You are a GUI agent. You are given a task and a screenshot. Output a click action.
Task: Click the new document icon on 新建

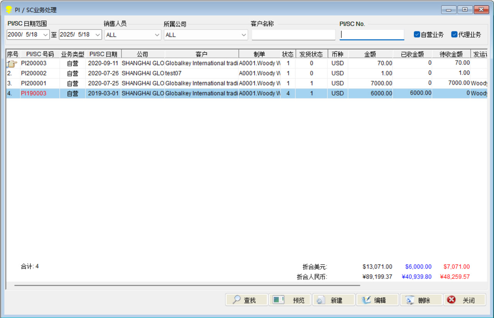(320, 300)
